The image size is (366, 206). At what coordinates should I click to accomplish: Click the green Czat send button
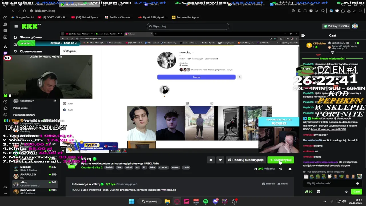coord(357,192)
